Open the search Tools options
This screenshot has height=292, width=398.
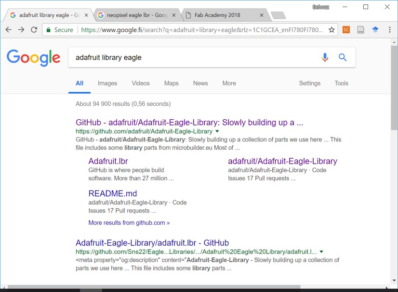click(342, 83)
